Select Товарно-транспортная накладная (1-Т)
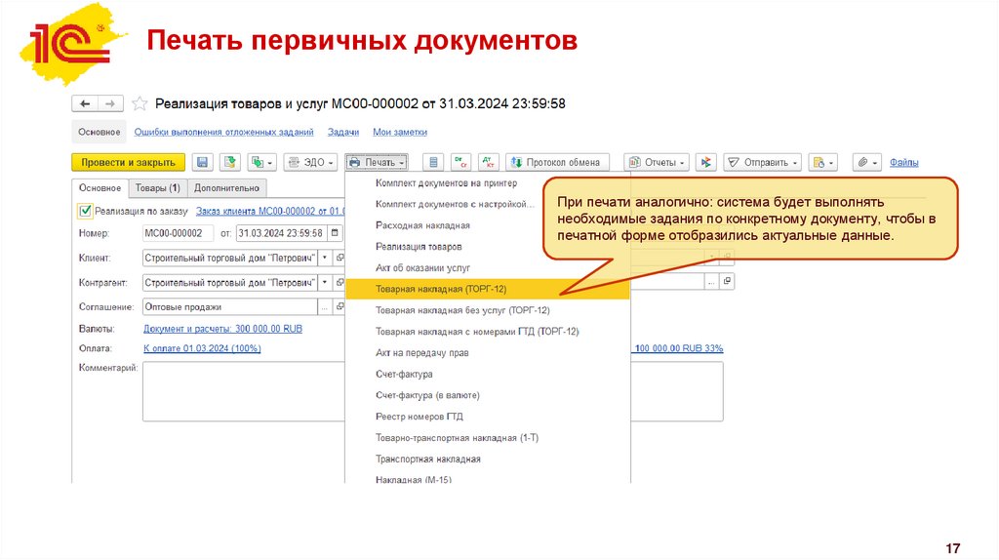This screenshot has width=999, height=560. tap(488, 438)
